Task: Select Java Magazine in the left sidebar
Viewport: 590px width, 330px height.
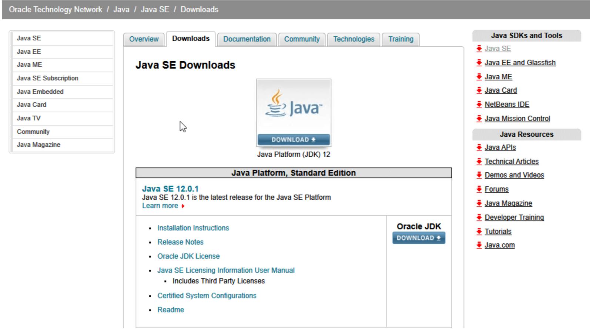Action: click(x=63, y=144)
